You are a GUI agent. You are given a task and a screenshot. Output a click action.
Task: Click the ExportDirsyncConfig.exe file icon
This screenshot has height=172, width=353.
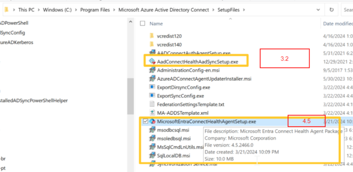[152, 87]
